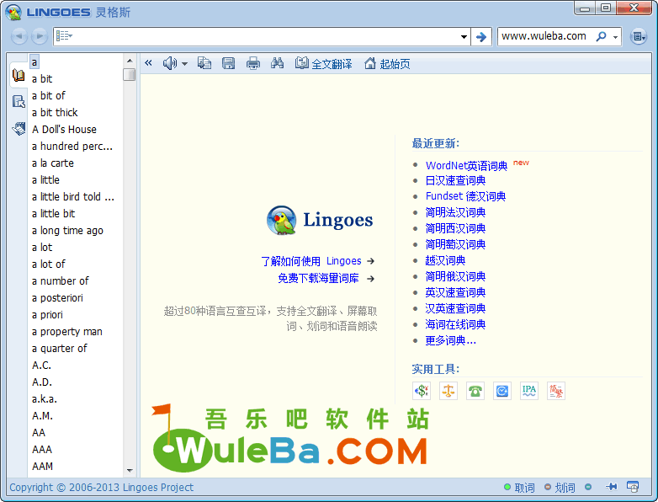Open the 免费下载海量词库 link
Screen dimensions: 658x502
tap(318, 278)
